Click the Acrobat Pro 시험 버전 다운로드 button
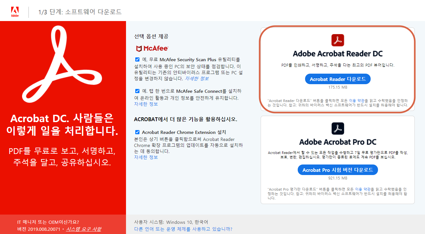The width and height of the screenshot is (425, 234). pyautogui.click(x=338, y=170)
